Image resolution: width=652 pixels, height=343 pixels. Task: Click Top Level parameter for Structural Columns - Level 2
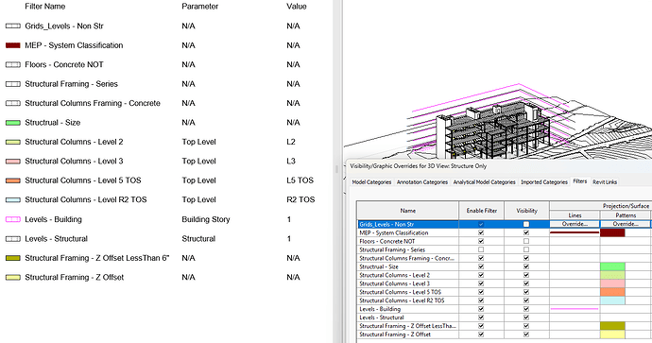(198, 142)
